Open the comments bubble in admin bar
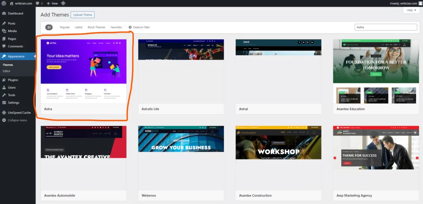Image resolution: width=423 pixels, height=204 pixels. click(37, 3)
